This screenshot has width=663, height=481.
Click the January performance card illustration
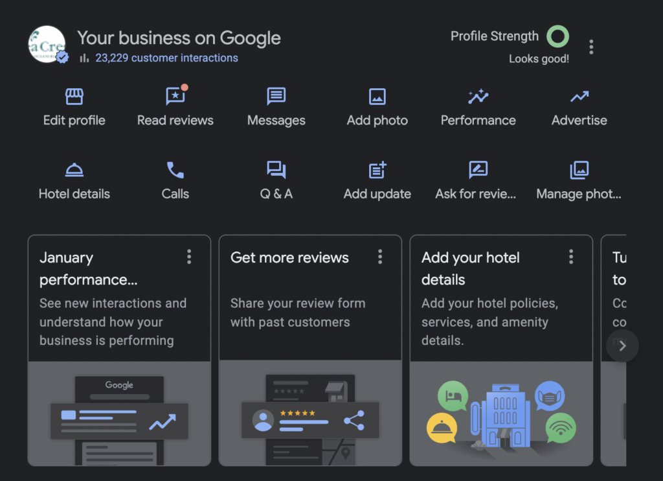pos(119,413)
